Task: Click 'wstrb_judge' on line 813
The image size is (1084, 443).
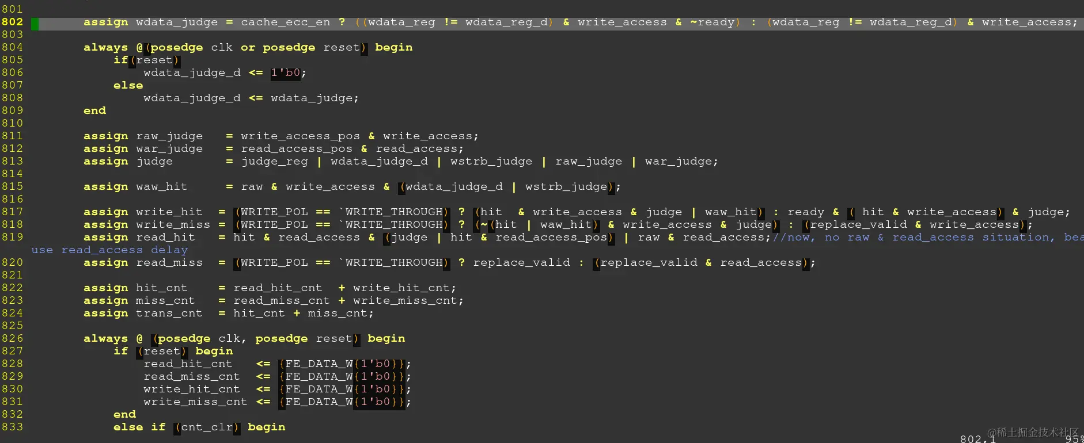Action: [491, 161]
